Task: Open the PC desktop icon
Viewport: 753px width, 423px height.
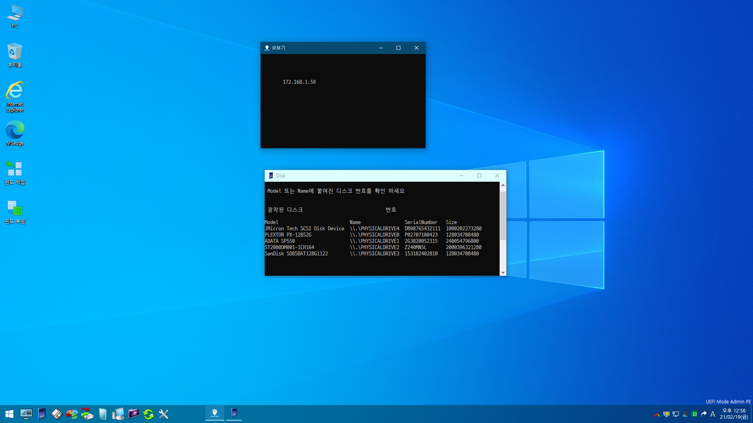Action: coord(15,16)
